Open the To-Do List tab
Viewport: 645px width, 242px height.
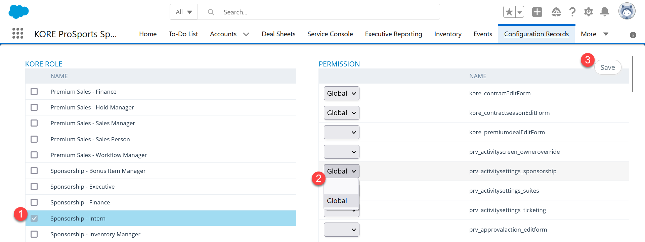tap(183, 34)
